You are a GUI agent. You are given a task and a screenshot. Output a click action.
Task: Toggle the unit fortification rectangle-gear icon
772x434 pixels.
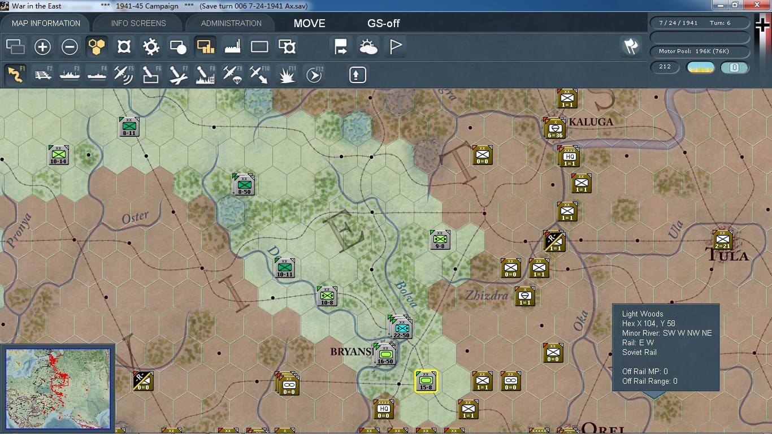(287, 46)
